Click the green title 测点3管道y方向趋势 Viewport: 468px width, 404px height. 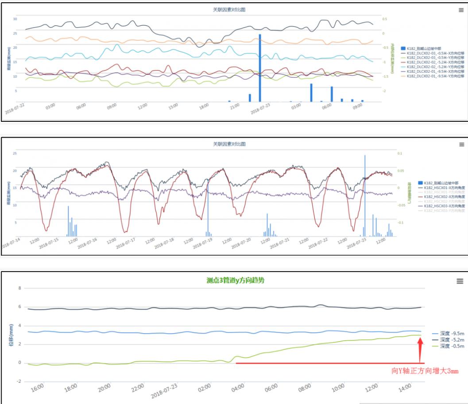[x=235, y=280]
